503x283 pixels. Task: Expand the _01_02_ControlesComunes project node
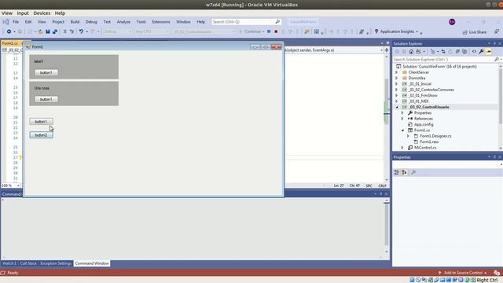397,90
